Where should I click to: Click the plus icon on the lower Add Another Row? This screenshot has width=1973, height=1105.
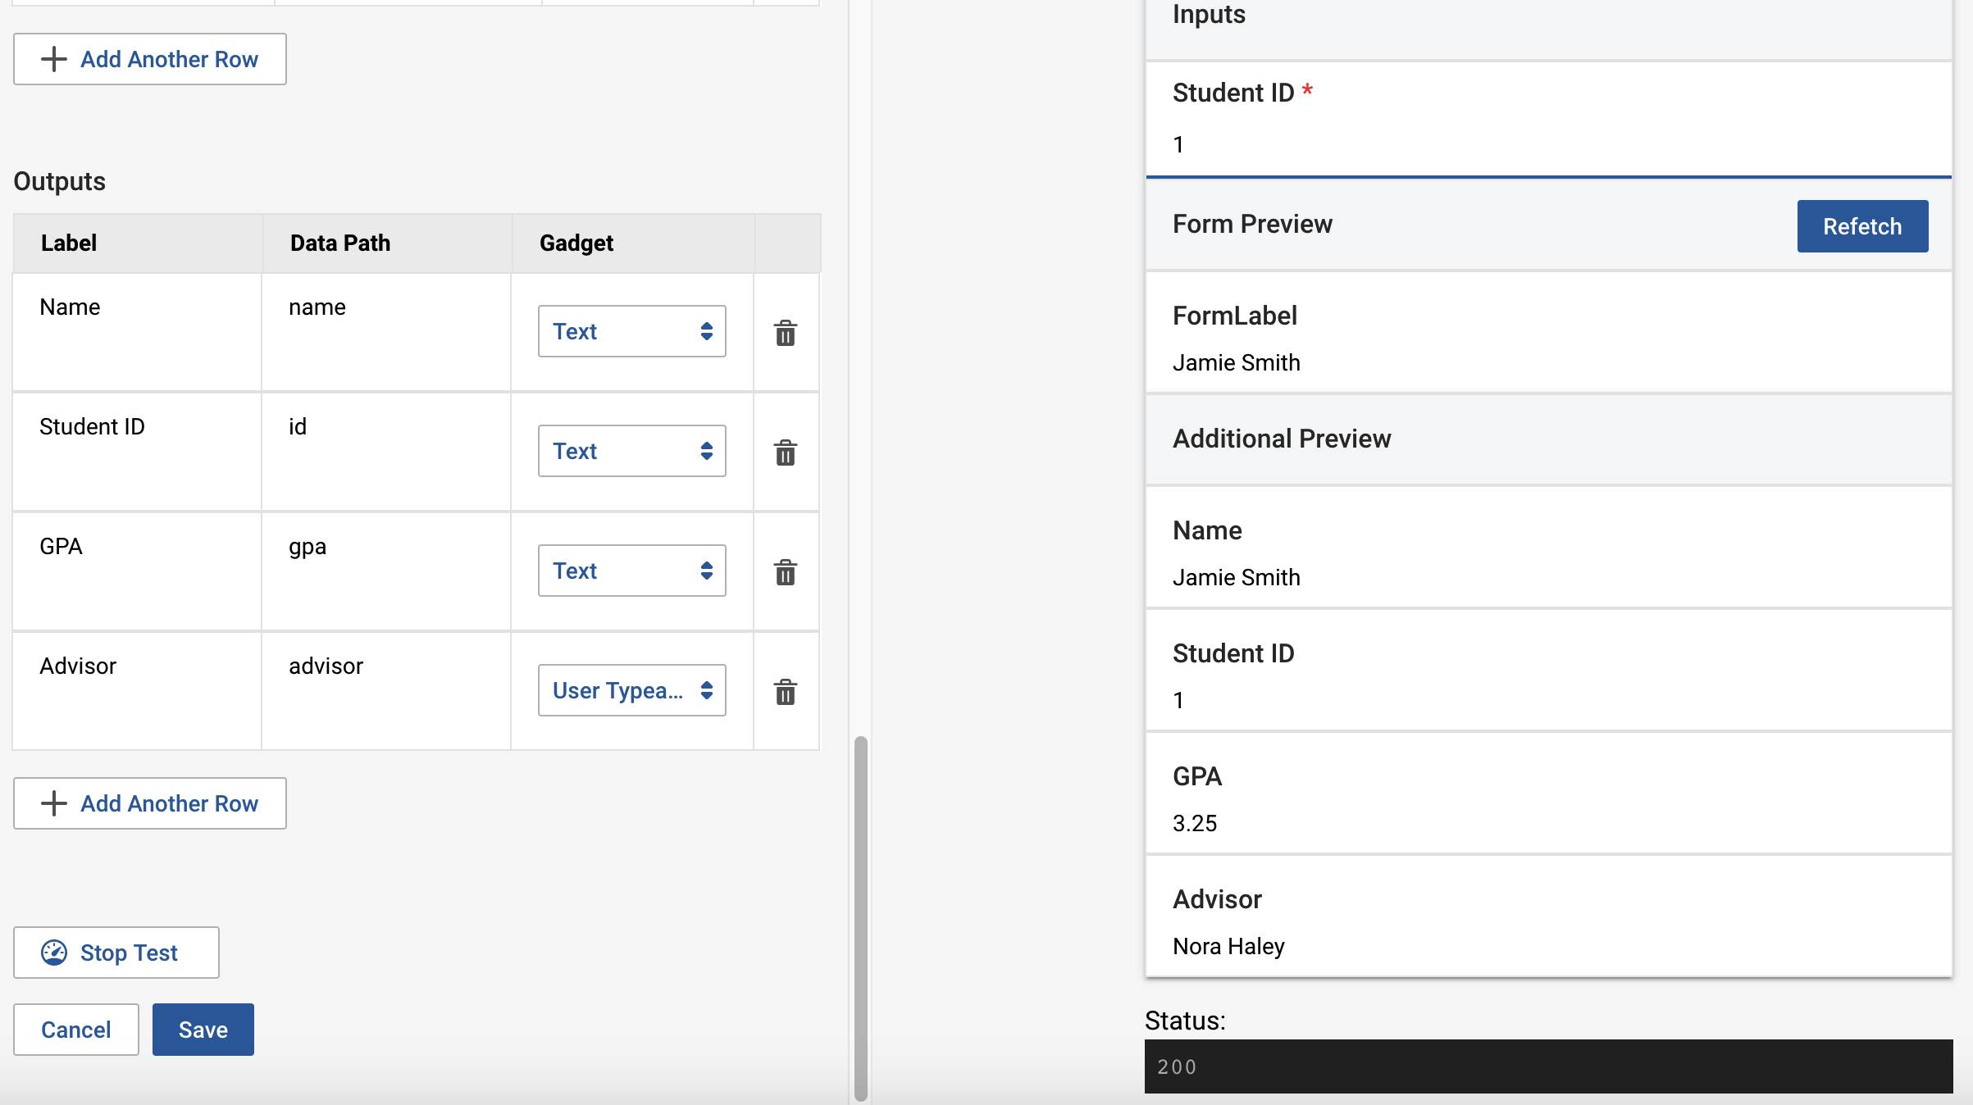(x=54, y=803)
